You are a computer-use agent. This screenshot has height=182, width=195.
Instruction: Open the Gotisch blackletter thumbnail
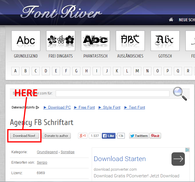[x=165, y=41]
